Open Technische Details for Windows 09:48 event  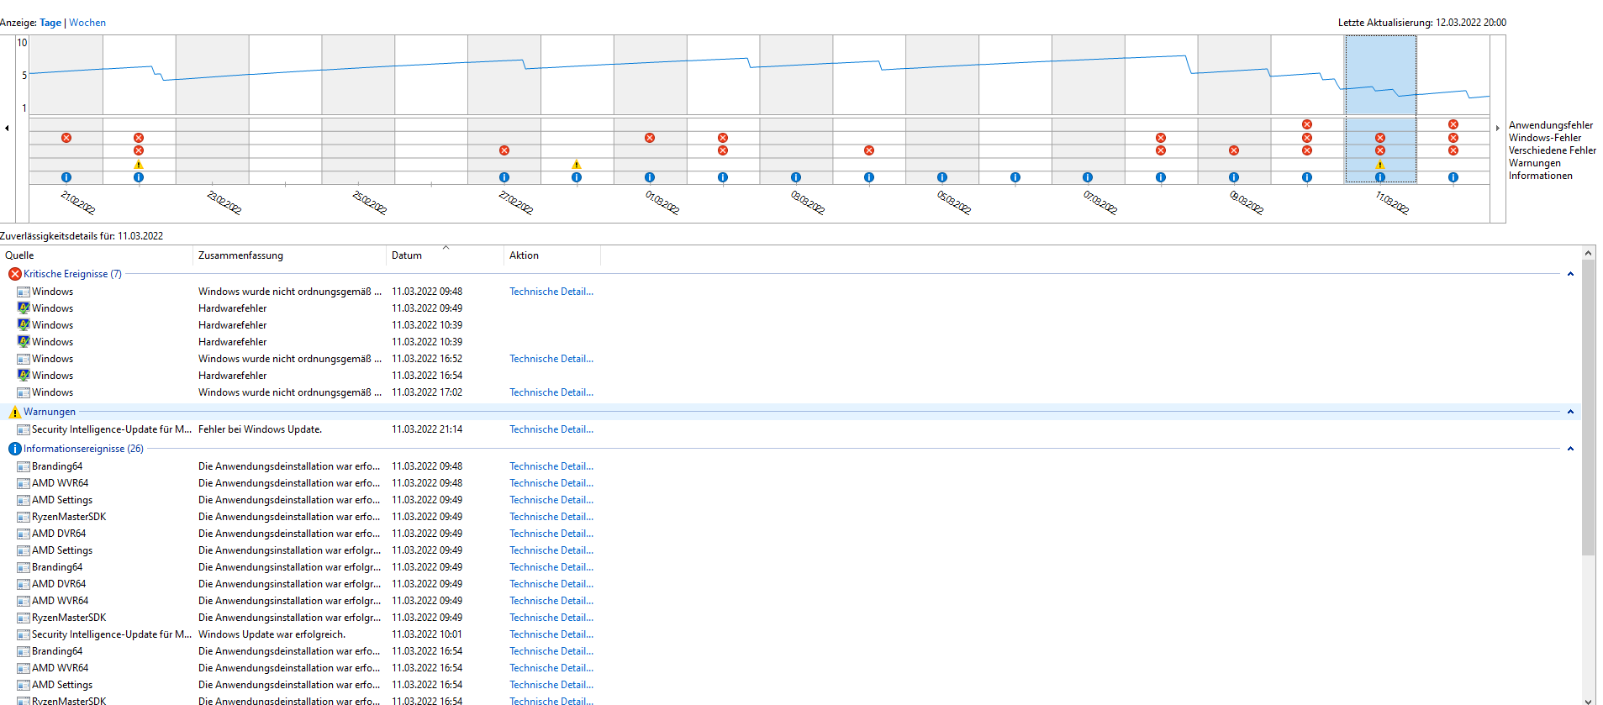551,292
